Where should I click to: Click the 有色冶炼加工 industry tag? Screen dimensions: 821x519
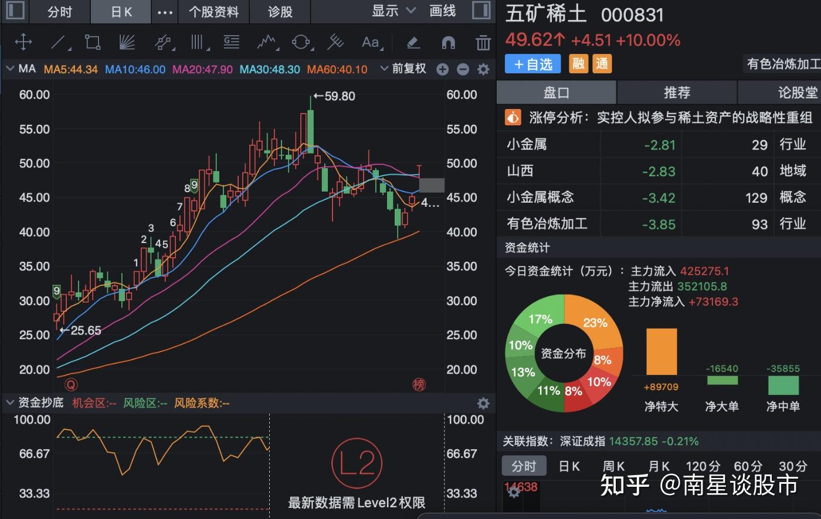782,64
